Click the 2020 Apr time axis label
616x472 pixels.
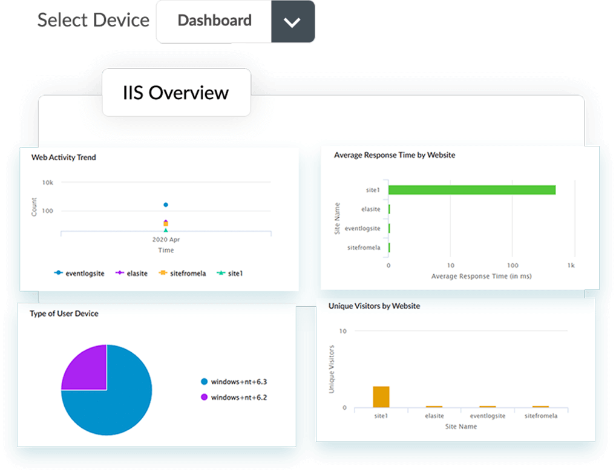166,240
